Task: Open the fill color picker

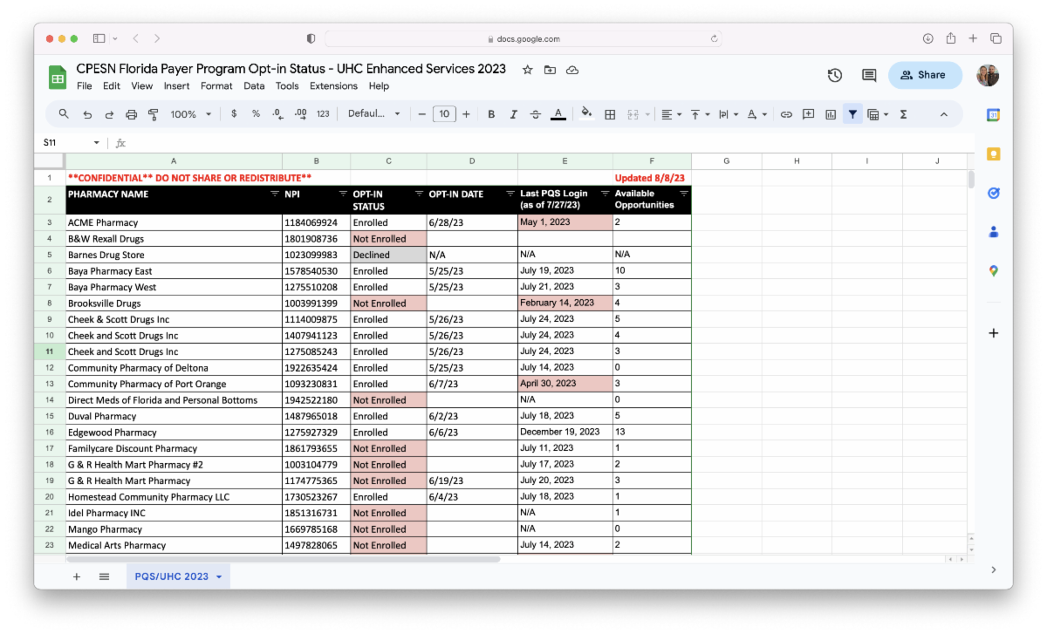Action: 586,113
